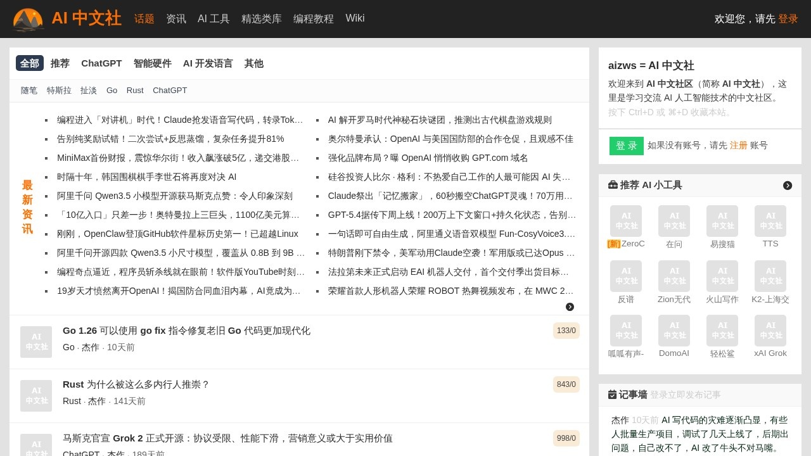Screen dimensions: 811x456
Task: Switch to the 智能硬件 tab
Action: pyautogui.click(x=153, y=63)
